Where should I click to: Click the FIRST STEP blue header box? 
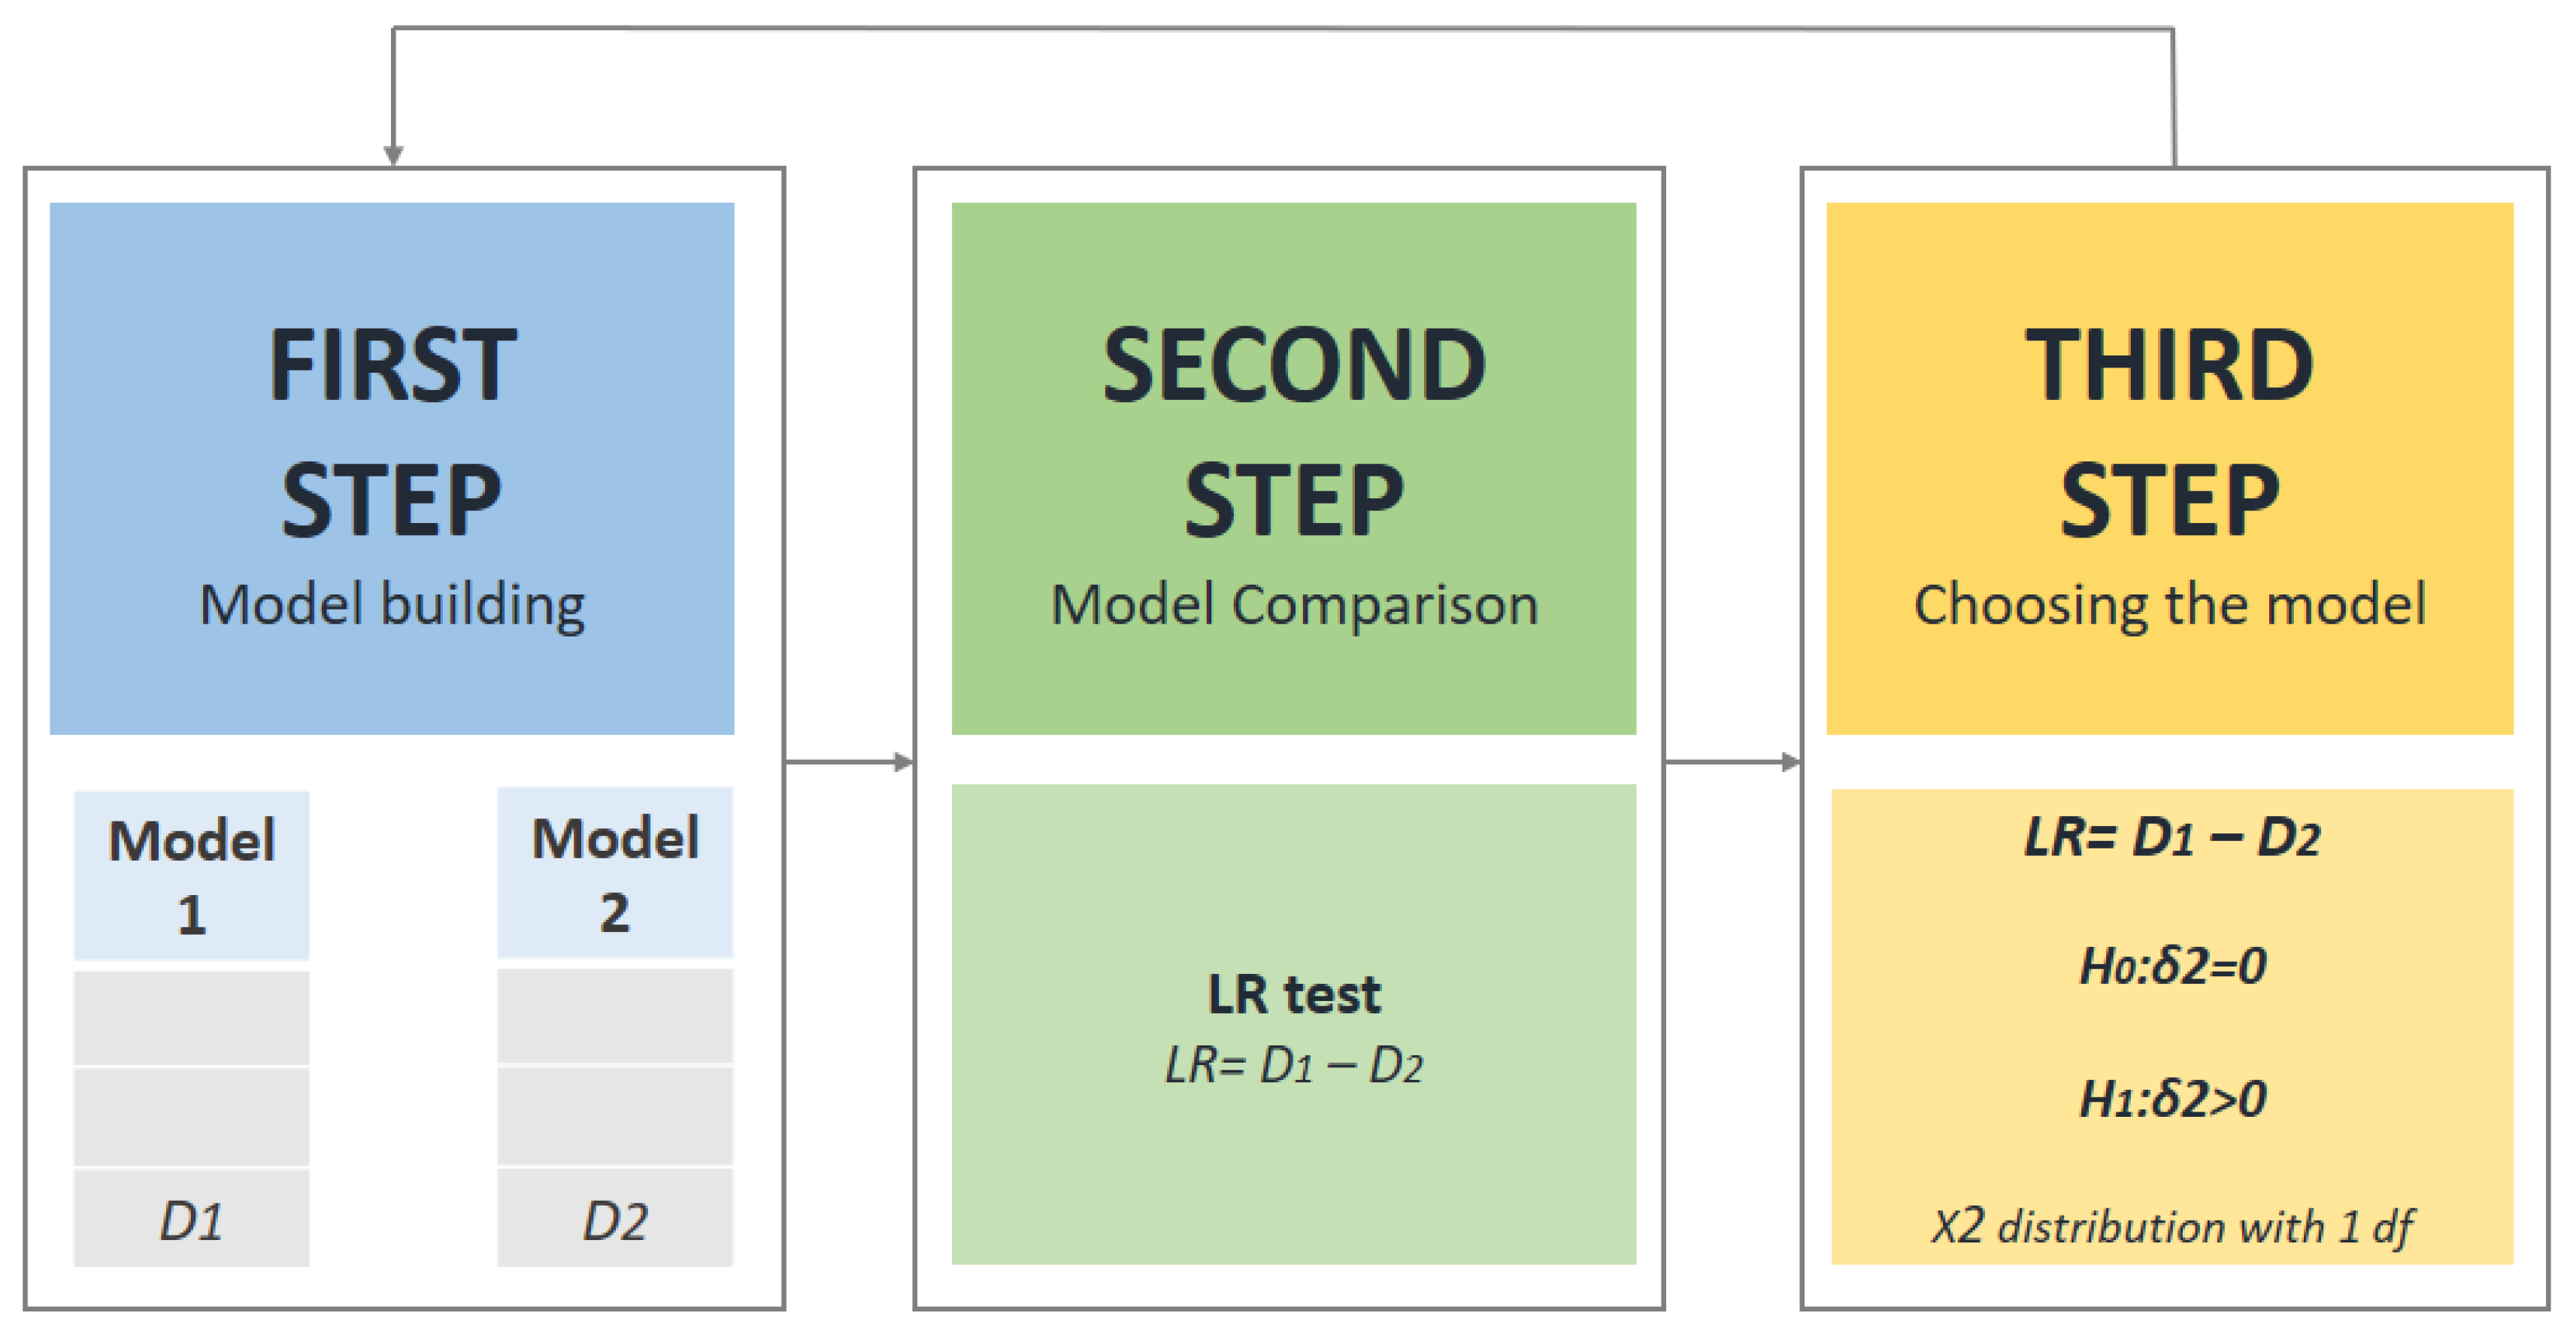pyautogui.click(x=391, y=467)
